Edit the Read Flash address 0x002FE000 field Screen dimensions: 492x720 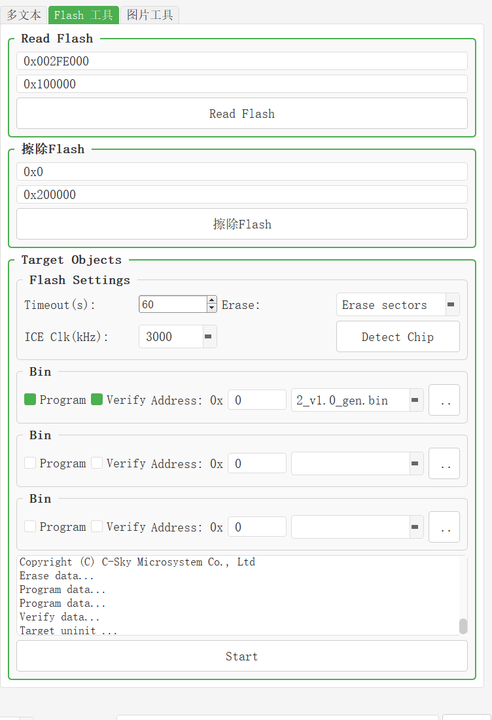click(242, 61)
